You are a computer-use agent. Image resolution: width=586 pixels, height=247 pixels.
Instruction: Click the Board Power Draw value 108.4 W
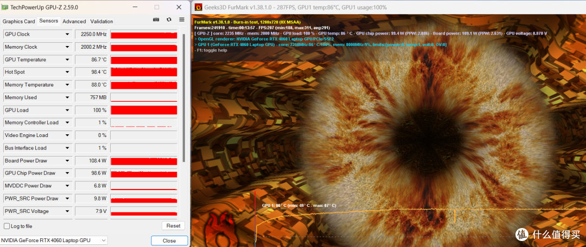(91, 160)
